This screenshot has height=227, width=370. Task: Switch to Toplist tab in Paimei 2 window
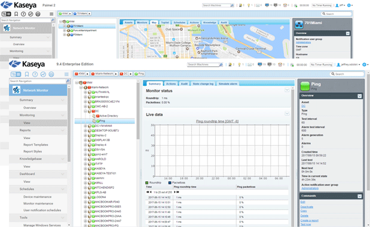(165, 23)
